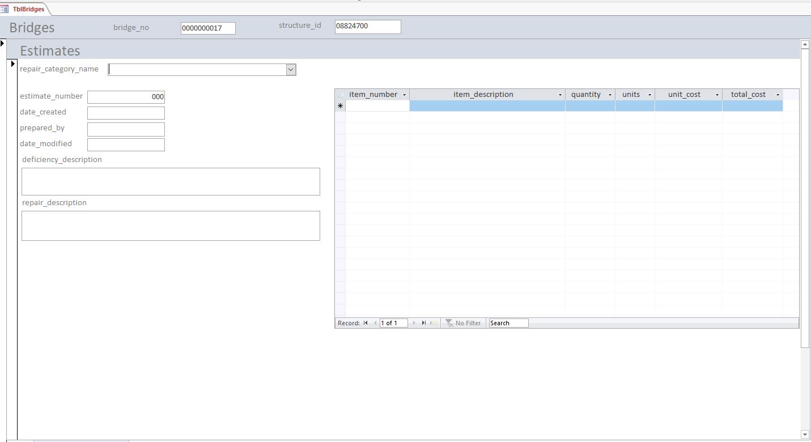Click the bridge_no field

208,28
